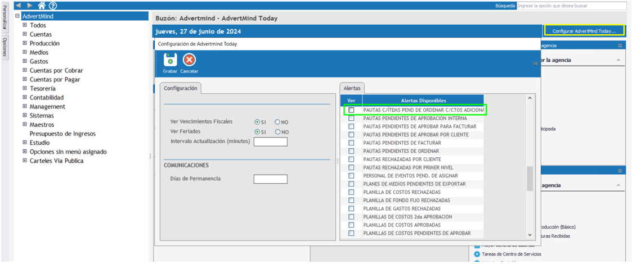The image size is (632, 264).
Task: Check PLANES DE MEDIOS PENDIENTES DE EXPORTAR
Action: tap(352, 184)
